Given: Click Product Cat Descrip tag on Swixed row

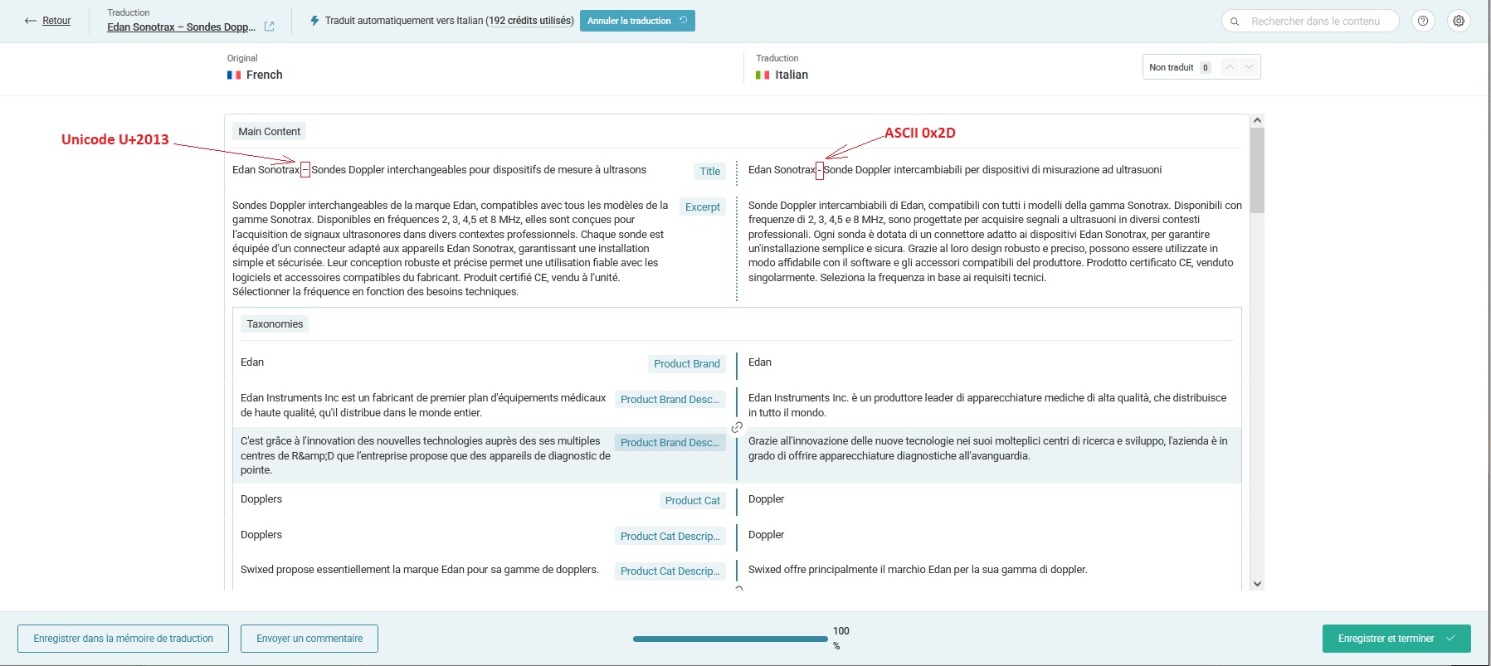Looking at the screenshot, I should click(670, 571).
